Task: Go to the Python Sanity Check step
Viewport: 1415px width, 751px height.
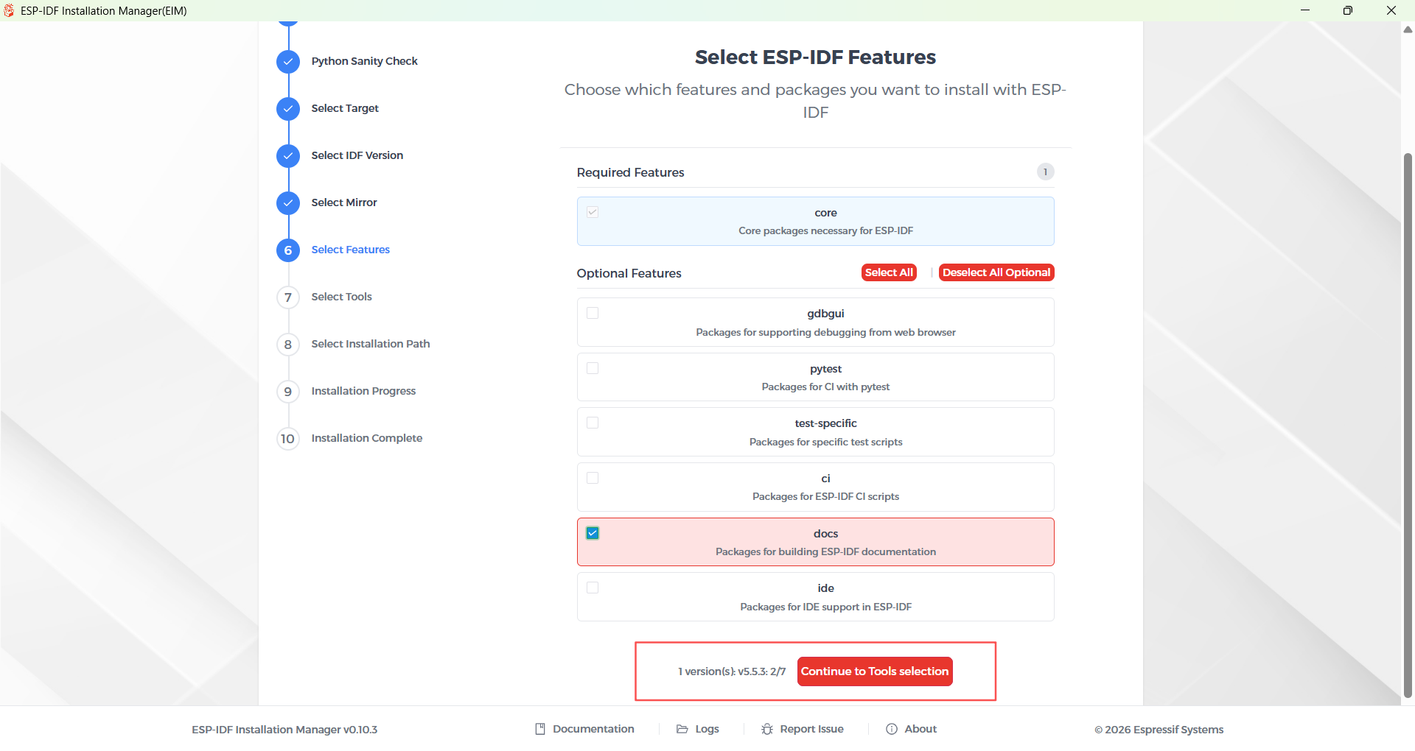Action: (364, 61)
